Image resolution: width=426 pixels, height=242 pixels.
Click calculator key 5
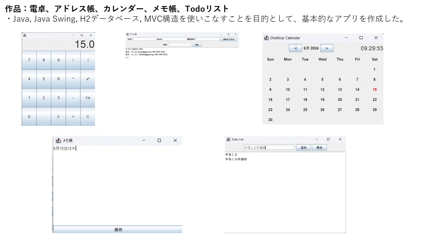click(44, 79)
